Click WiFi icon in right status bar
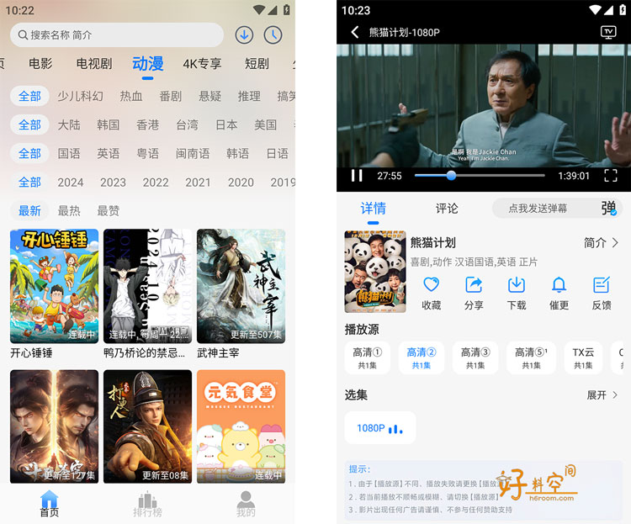 pyautogui.click(x=596, y=9)
